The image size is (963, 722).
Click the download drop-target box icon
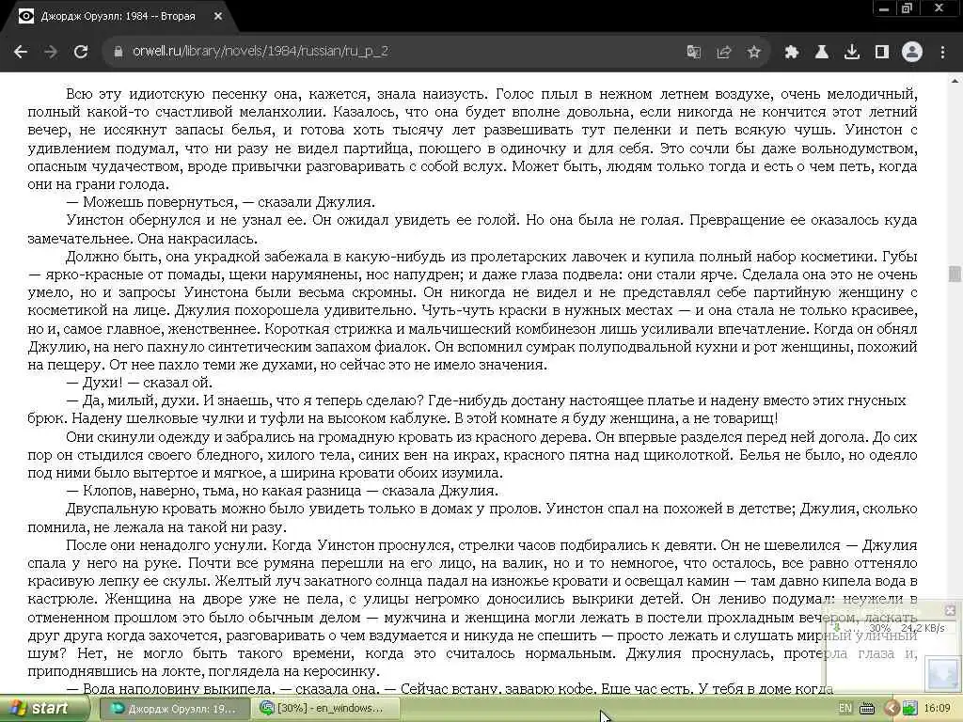(942, 673)
